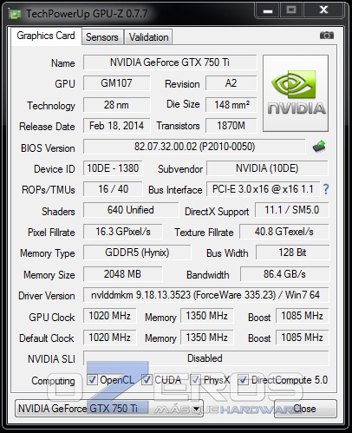This screenshot has width=352, height=433.
Task: Toggle the DirectCompute 5.0 checkbox
Action: tap(243, 380)
